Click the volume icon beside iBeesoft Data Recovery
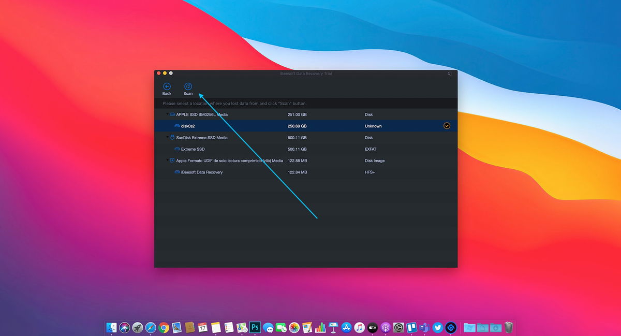621x336 pixels. click(177, 172)
